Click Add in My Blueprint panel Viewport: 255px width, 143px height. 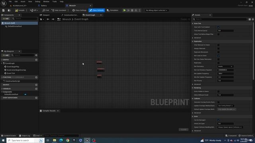6,55
